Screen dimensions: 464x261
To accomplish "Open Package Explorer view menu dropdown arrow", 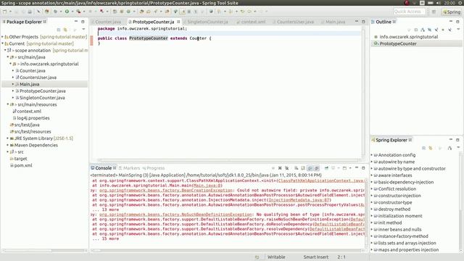I will 84,30.
